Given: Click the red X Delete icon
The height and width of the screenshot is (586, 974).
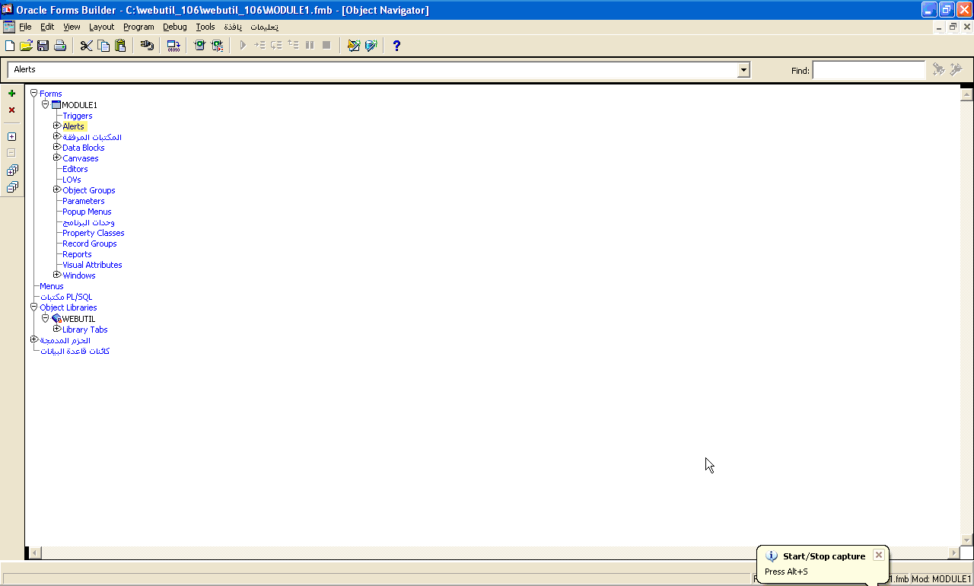Looking at the screenshot, I should tap(11, 110).
